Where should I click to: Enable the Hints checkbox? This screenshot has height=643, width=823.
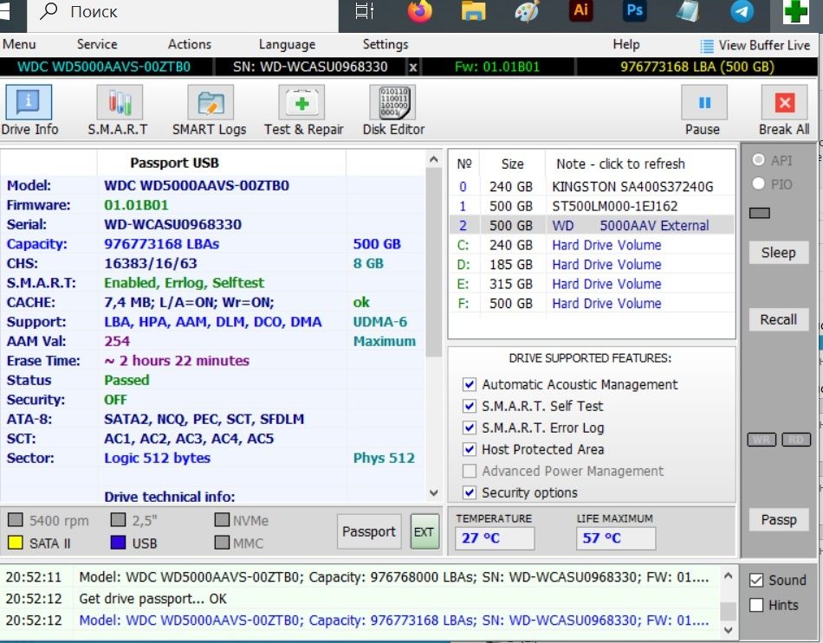pos(756,605)
